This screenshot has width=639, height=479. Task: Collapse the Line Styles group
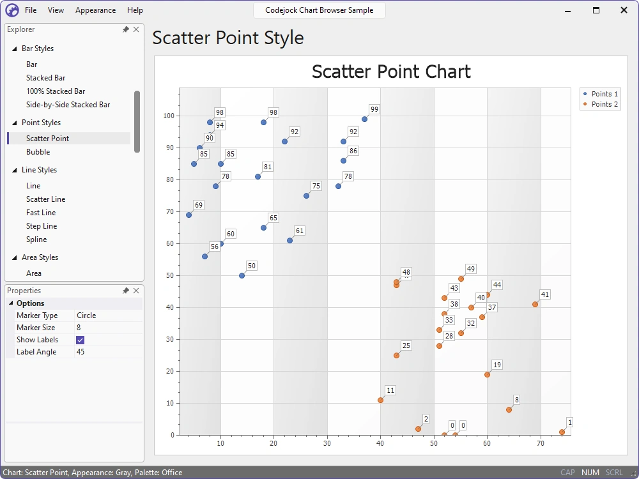pyautogui.click(x=14, y=171)
